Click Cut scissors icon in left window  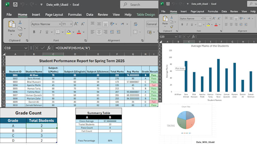click(20, 22)
